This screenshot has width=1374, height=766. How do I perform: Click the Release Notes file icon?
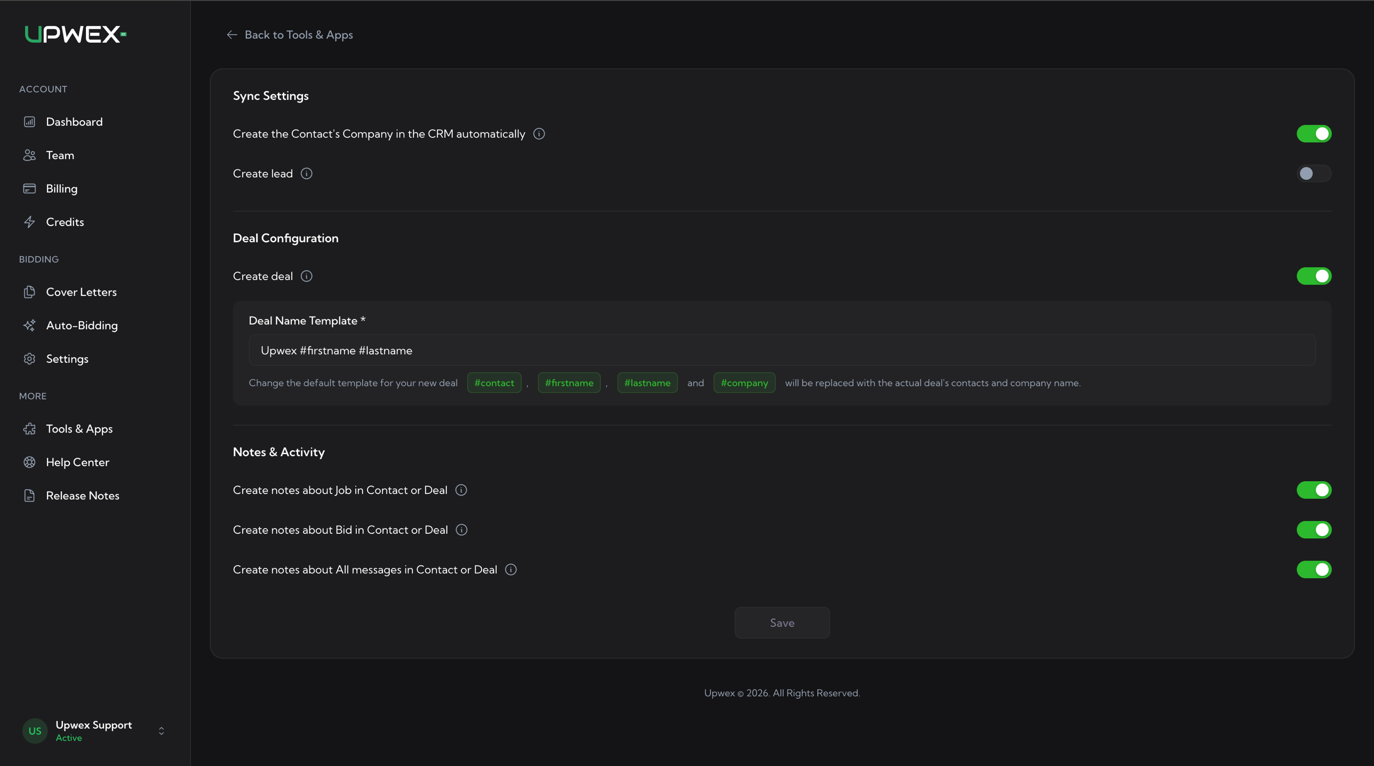click(29, 496)
